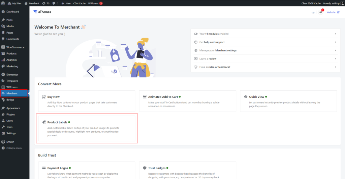Click the Botiga icon in sidebar
The height and width of the screenshot is (179, 345).
click(3, 100)
